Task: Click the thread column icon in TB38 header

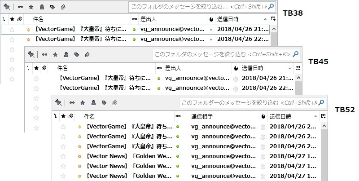Action: pos(4,19)
